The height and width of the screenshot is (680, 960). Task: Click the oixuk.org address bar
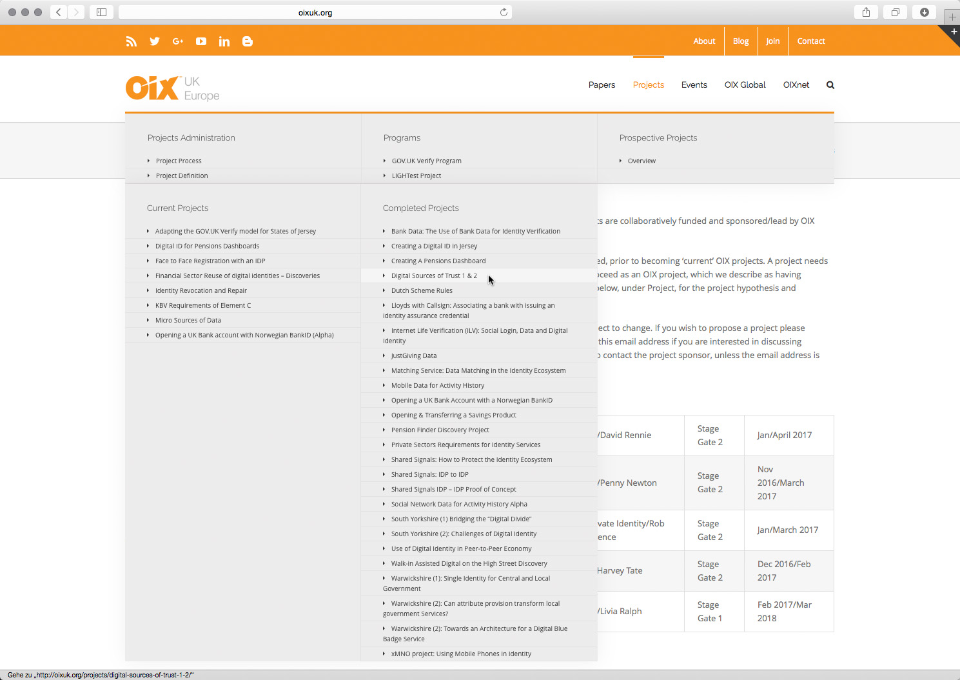coord(315,12)
